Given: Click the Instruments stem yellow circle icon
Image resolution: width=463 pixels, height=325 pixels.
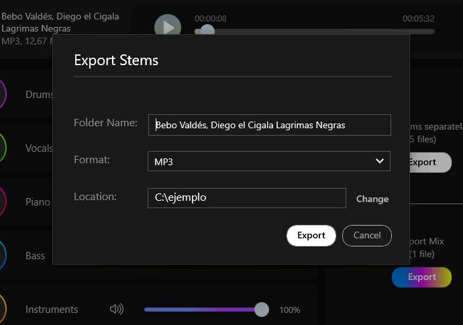Looking at the screenshot, I should [3, 309].
